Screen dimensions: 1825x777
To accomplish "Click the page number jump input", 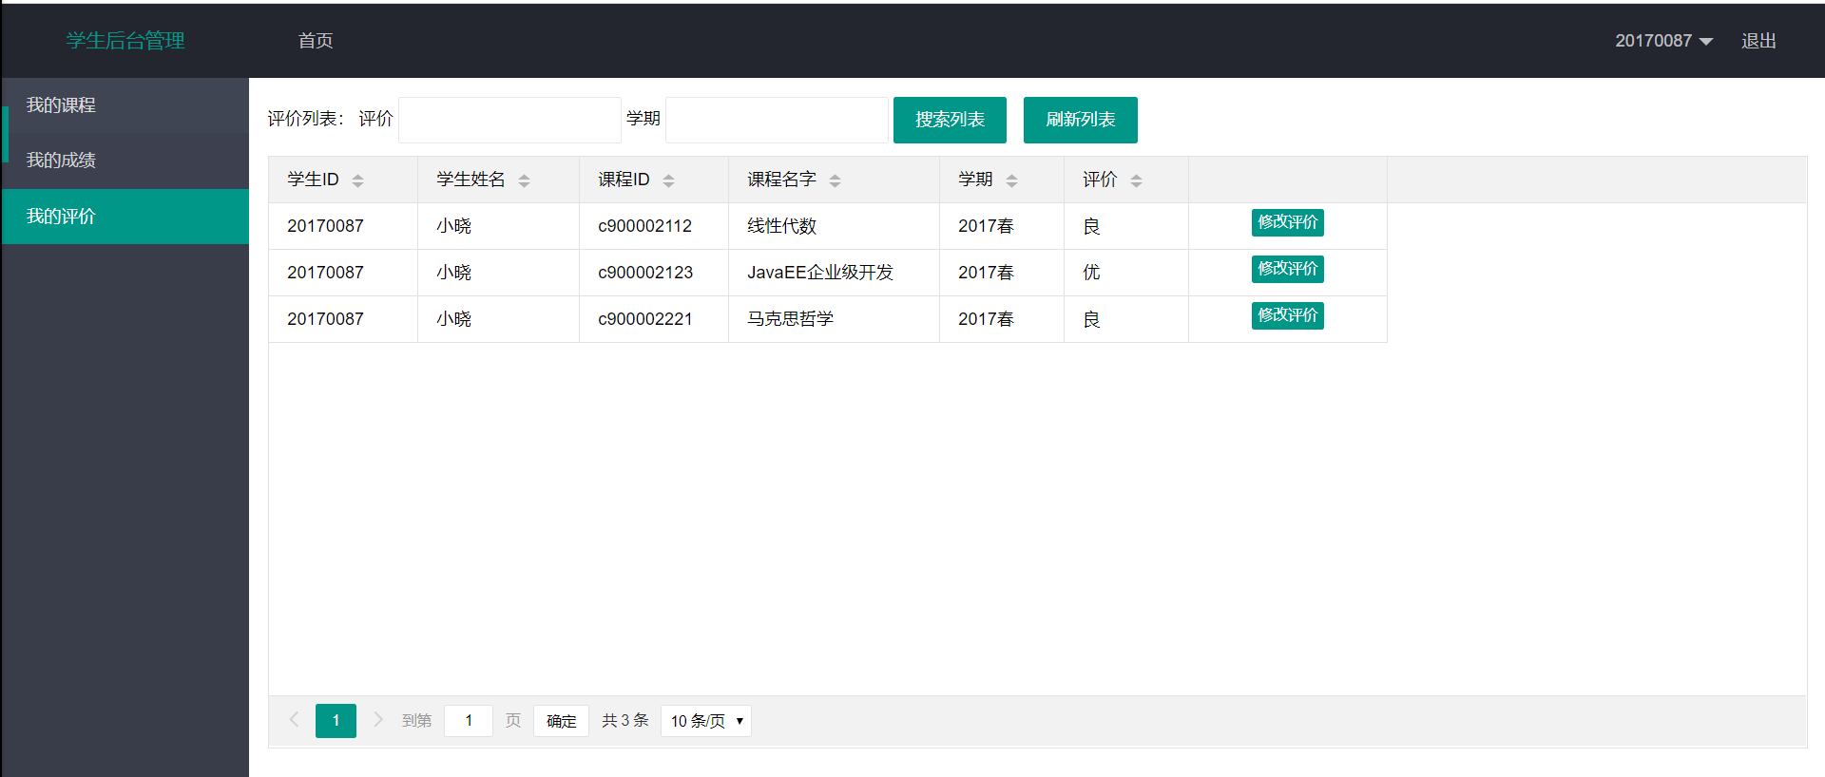I will (x=469, y=721).
